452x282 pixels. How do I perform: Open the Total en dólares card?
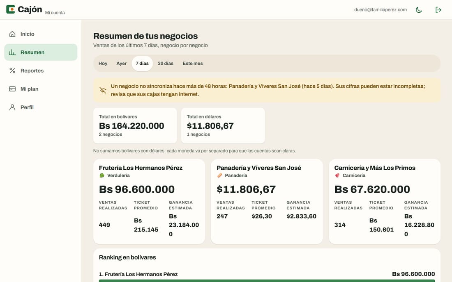tap(223, 125)
